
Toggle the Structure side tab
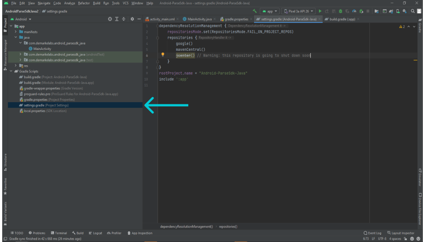(x=5, y=162)
